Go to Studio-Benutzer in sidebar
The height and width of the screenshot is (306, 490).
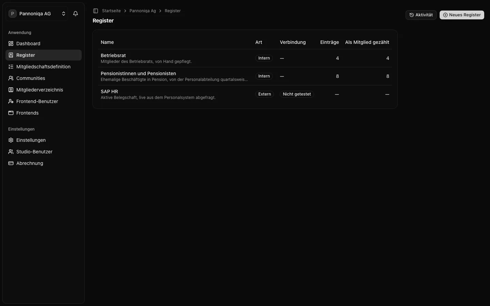pos(44,152)
